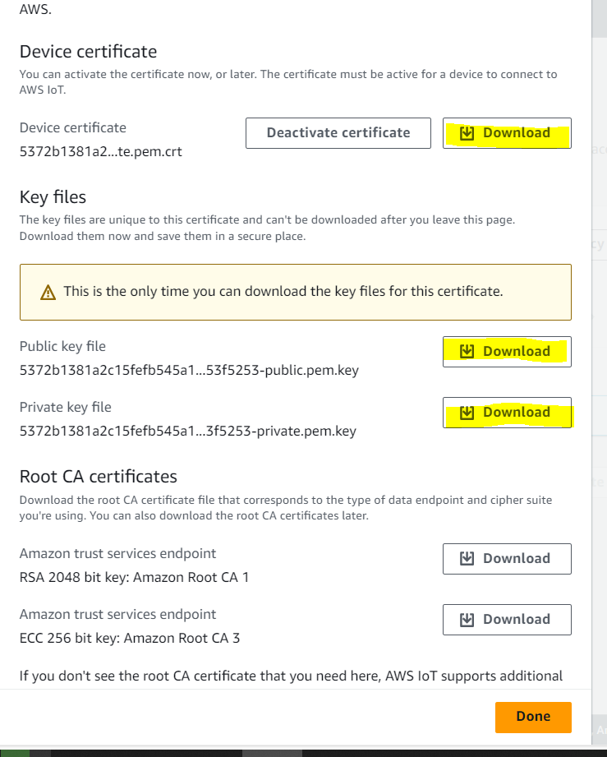607x757 pixels.
Task: Download the public key file
Action: tap(507, 352)
